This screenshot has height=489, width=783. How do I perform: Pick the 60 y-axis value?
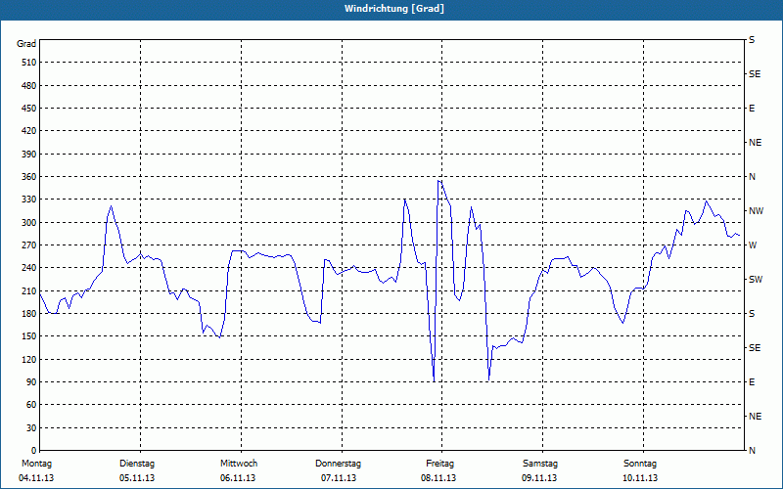pyautogui.click(x=31, y=405)
